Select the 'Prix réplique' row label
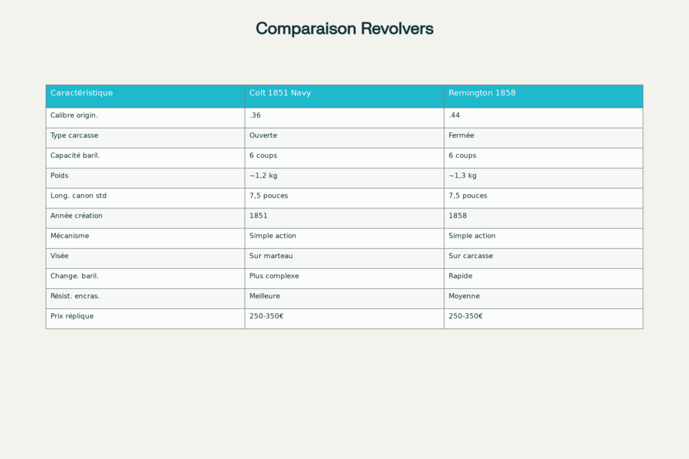689x459 pixels. [72, 317]
